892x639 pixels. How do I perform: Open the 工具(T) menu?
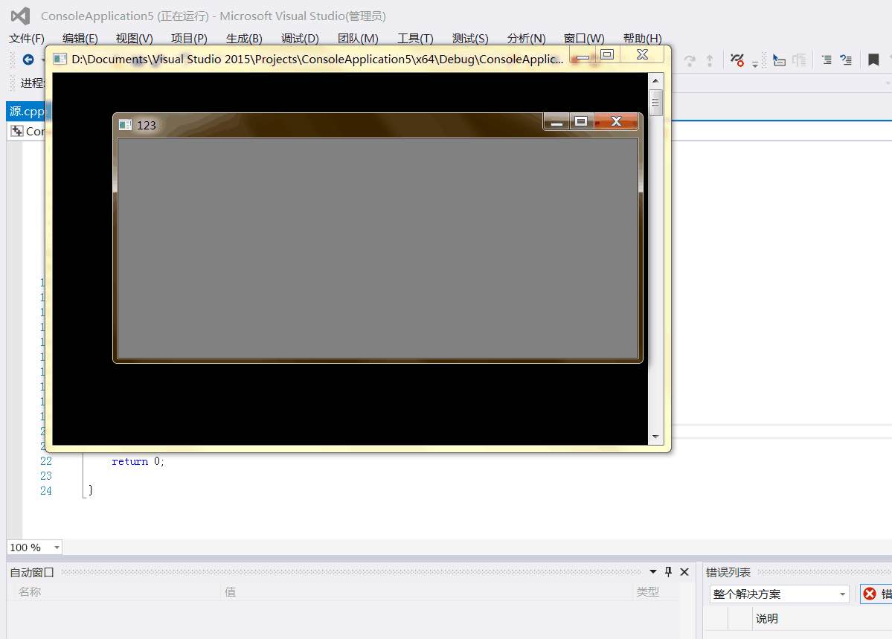coord(415,38)
